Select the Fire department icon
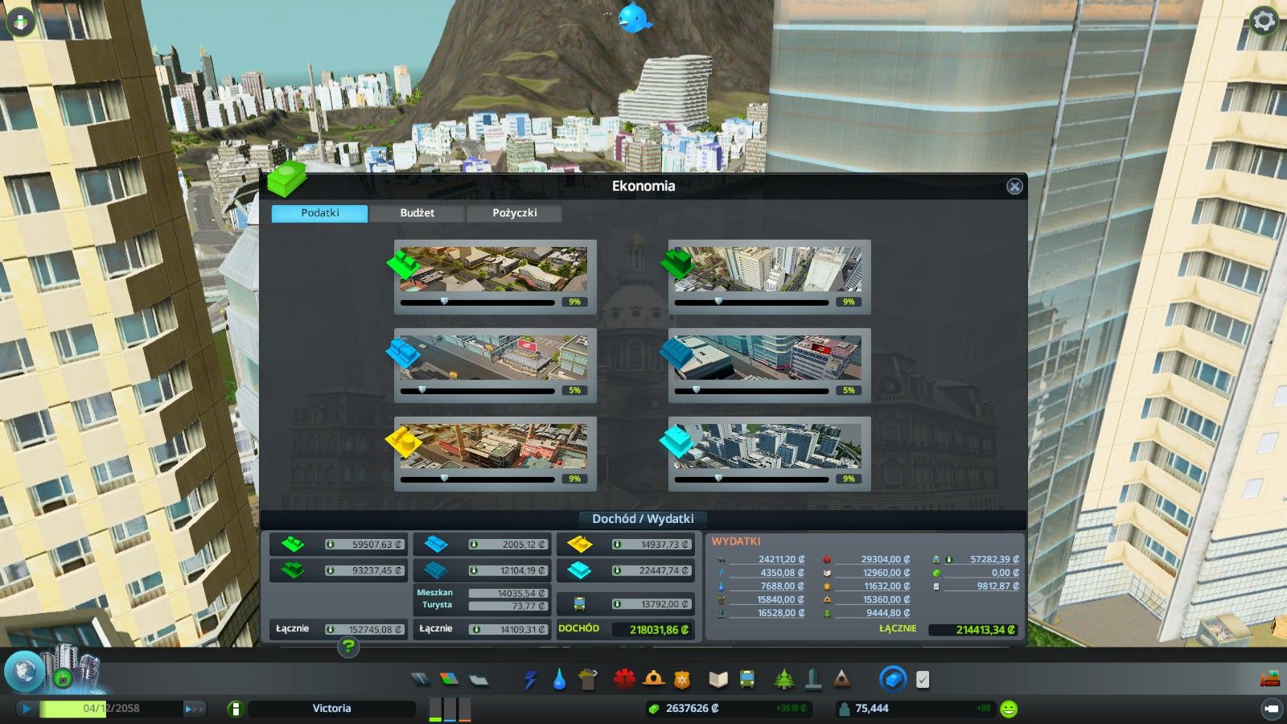1287x724 pixels. (x=652, y=681)
